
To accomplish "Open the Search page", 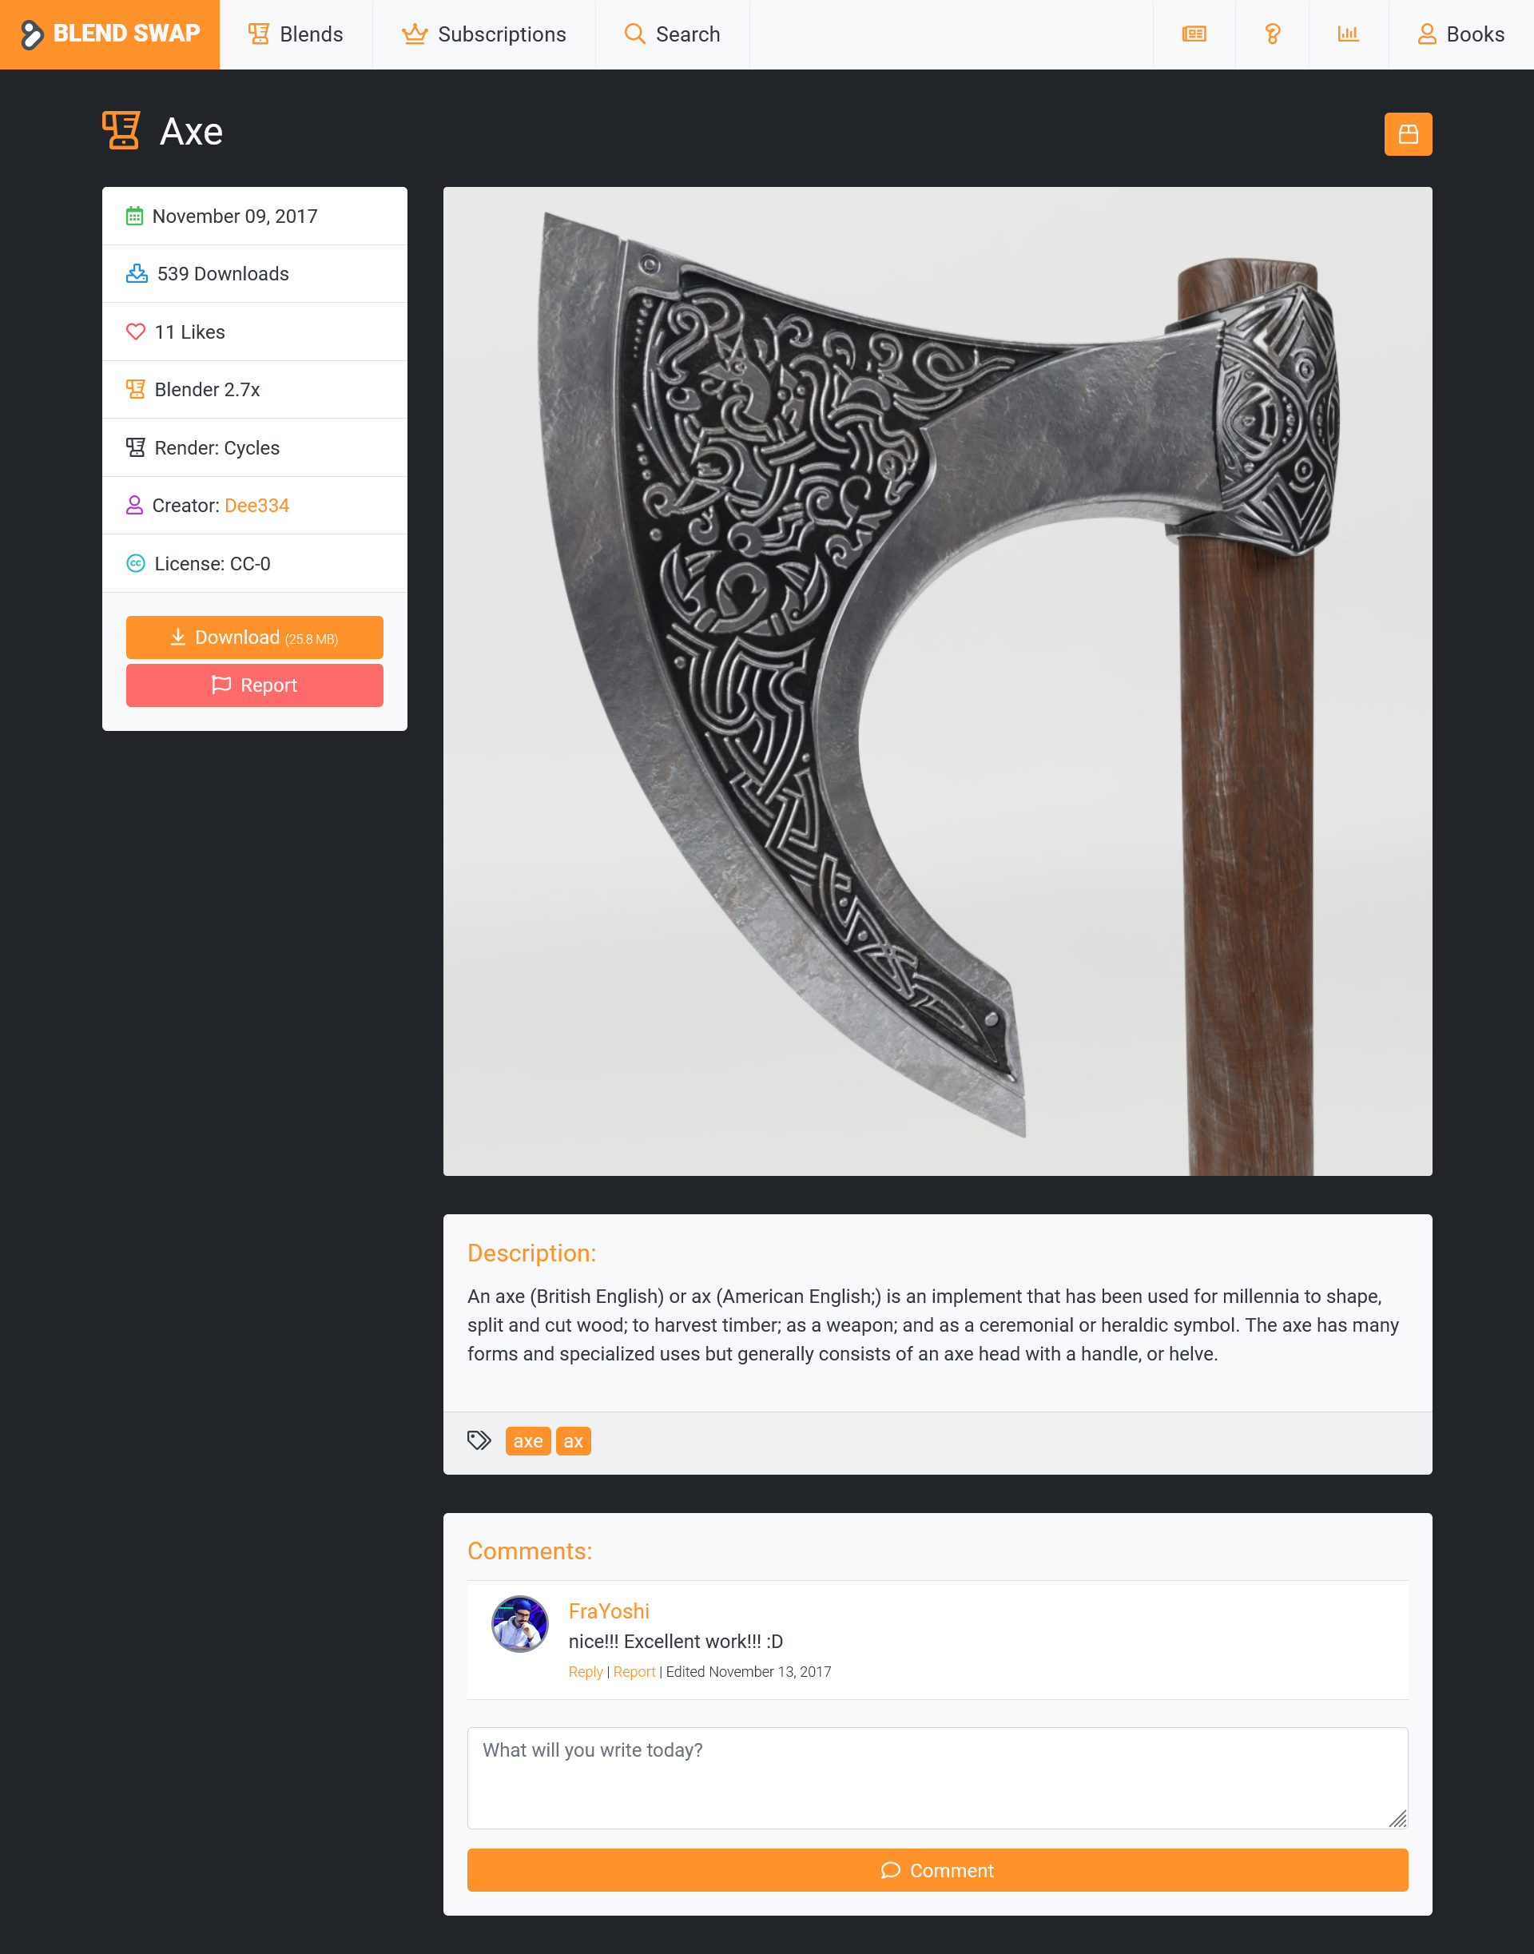I will pyautogui.click(x=672, y=34).
